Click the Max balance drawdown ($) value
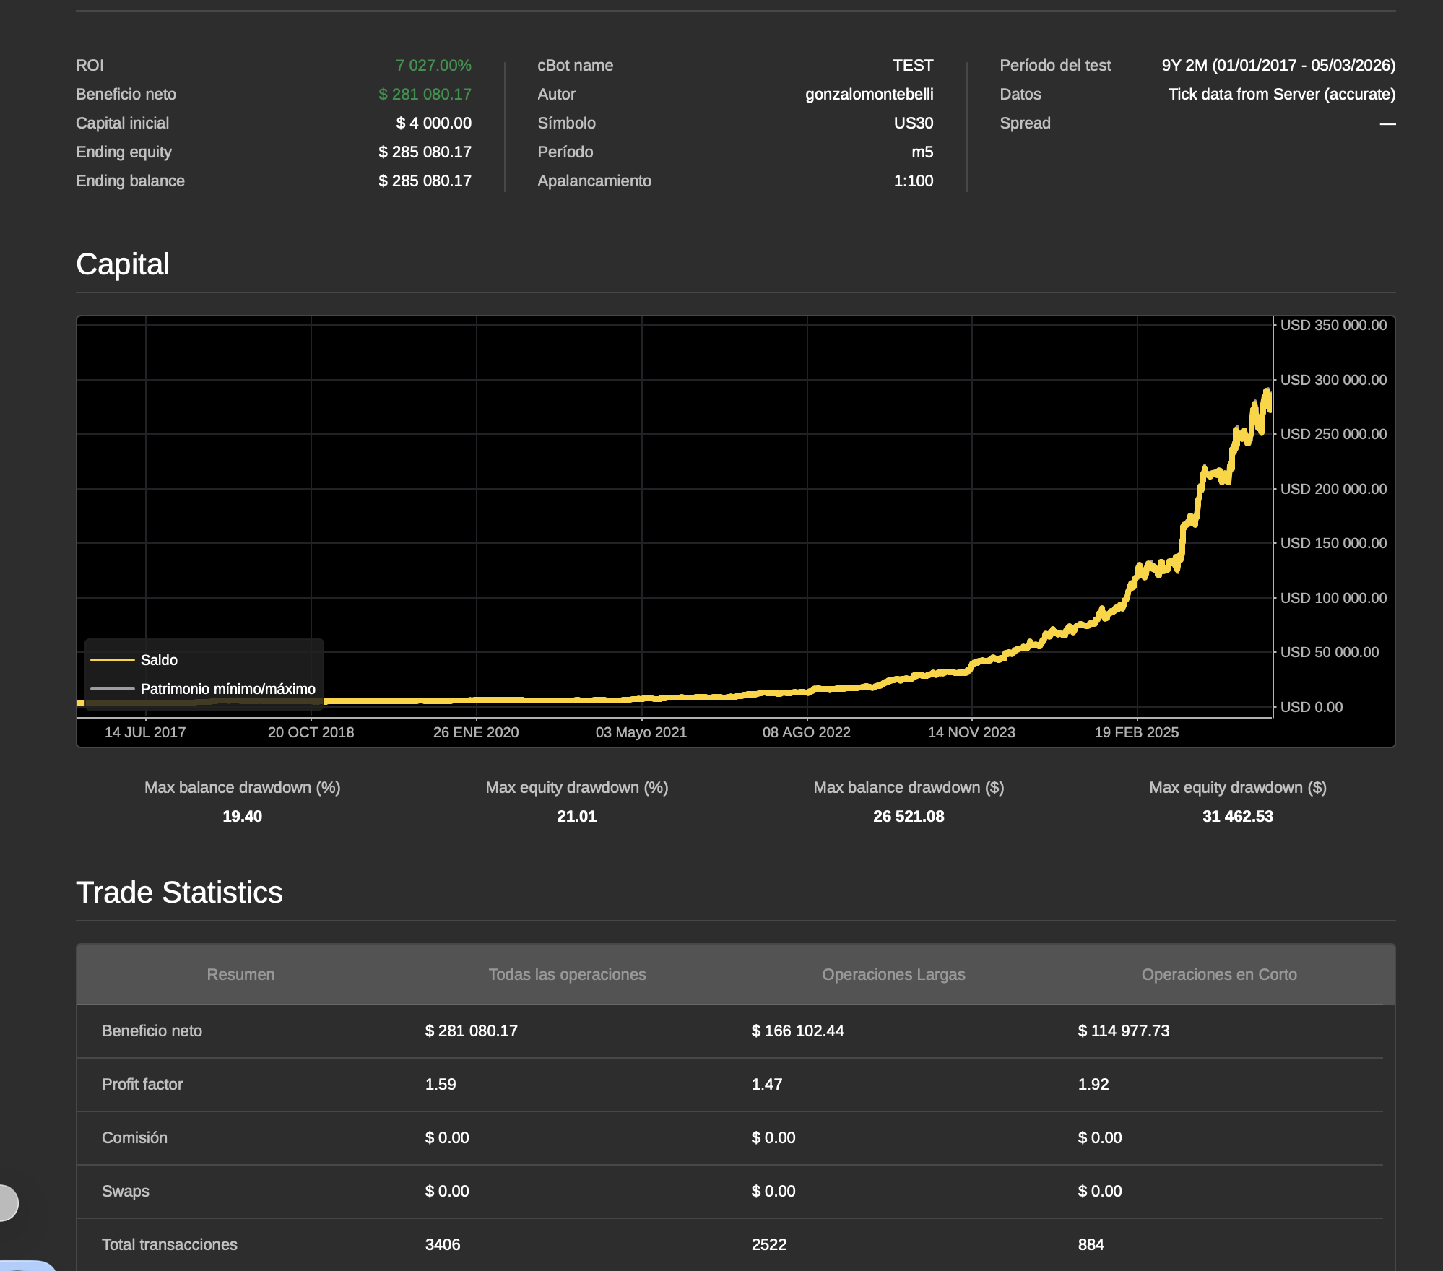Screen dimensions: 1443x1271 click(x=908, y=816)
